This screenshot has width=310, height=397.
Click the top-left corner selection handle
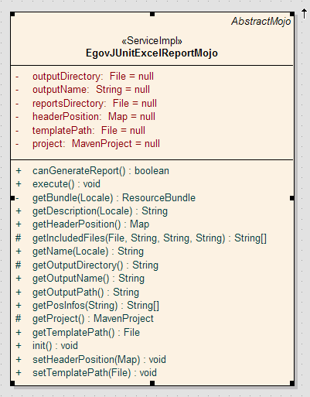(x=12, y=14)
